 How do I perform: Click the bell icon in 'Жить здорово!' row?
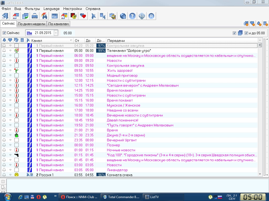(4, 70)
